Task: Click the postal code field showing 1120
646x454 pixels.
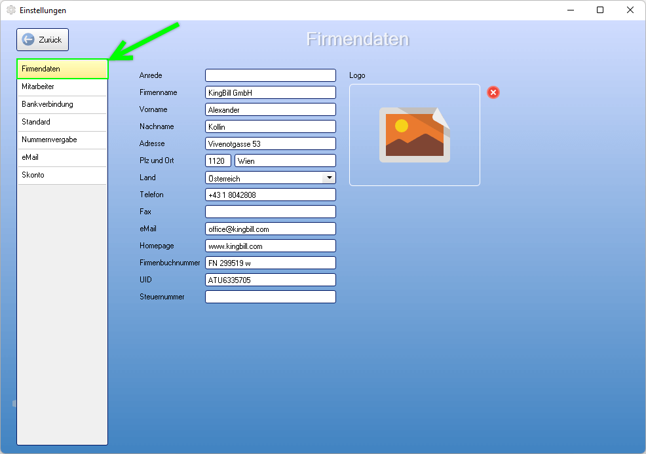Action: pos(218,161)
